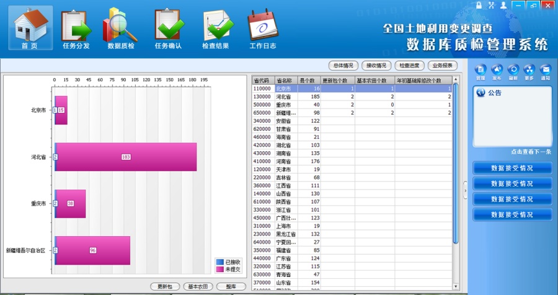Click the 基本农田 button below chart
558x295 pixels.
[x=198, y=286]
